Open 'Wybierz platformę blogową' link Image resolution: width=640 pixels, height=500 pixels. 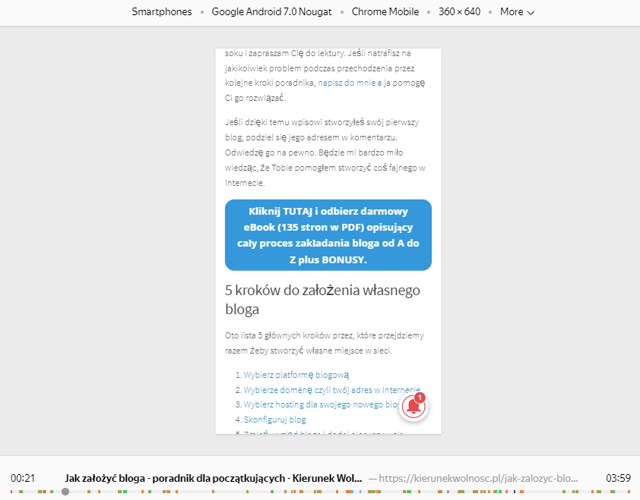(296, 375)
